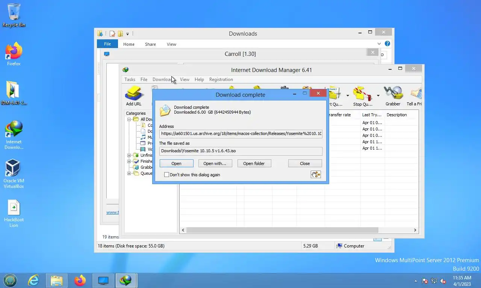The width and height of the screenshot is (481, 288).
Task: Open the Grabber tool in IDM
Action: [x=393, y=96]
